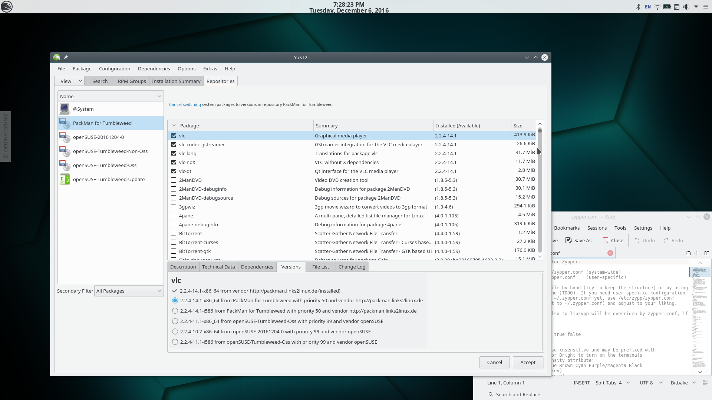Open the Technical Data details tab
The height and width of the screenshot is (400, 712).
(218, 267)
